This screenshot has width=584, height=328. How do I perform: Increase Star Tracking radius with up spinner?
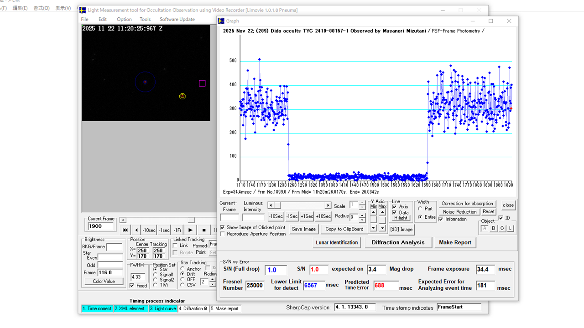(x=212, y=279)
